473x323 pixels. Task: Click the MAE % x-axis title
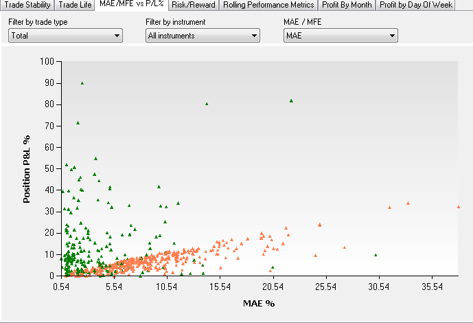tap(259, 303)
